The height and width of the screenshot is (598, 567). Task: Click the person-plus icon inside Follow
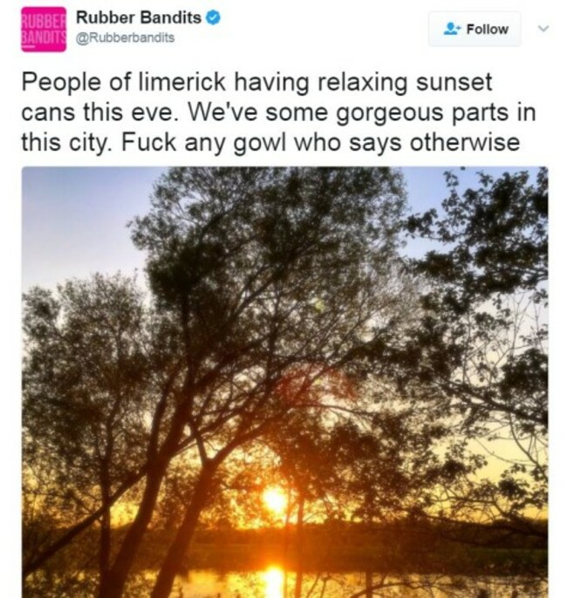point(452,29)
